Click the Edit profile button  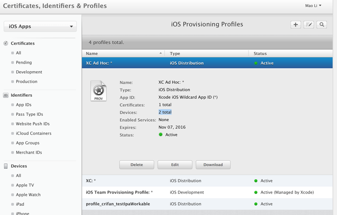pyautogui.click(x=175, y=165)
